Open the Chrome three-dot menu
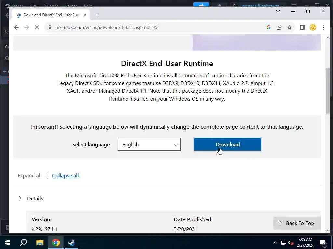 [x=323, y=27]
